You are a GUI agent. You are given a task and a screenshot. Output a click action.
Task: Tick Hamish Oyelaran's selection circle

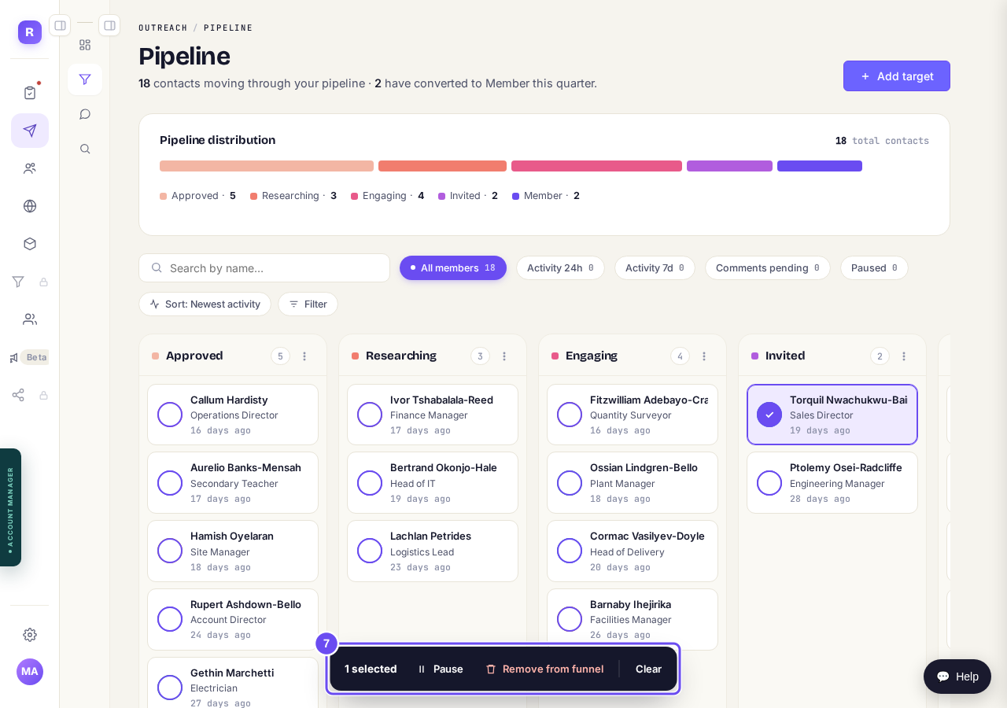[x=170, y=551]
